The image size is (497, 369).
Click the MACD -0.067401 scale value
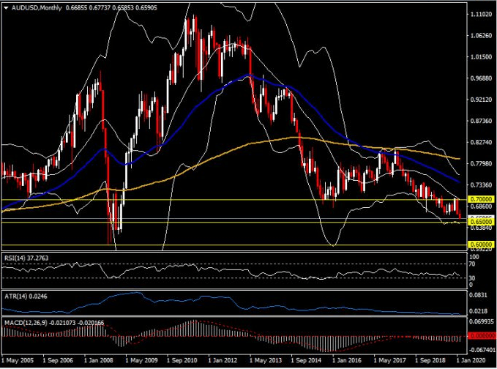click(x=481, y=350)
